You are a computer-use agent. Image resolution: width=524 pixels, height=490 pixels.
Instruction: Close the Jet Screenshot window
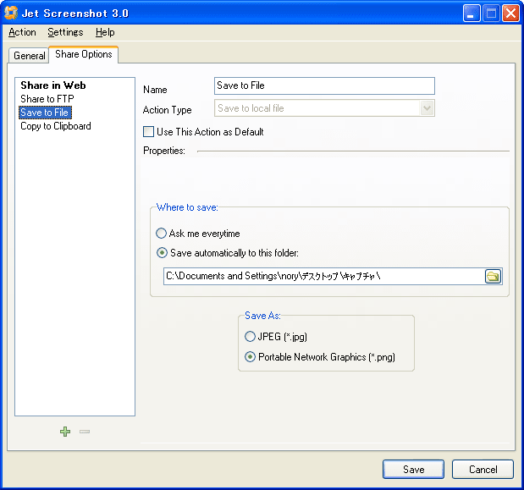[511, 13]
